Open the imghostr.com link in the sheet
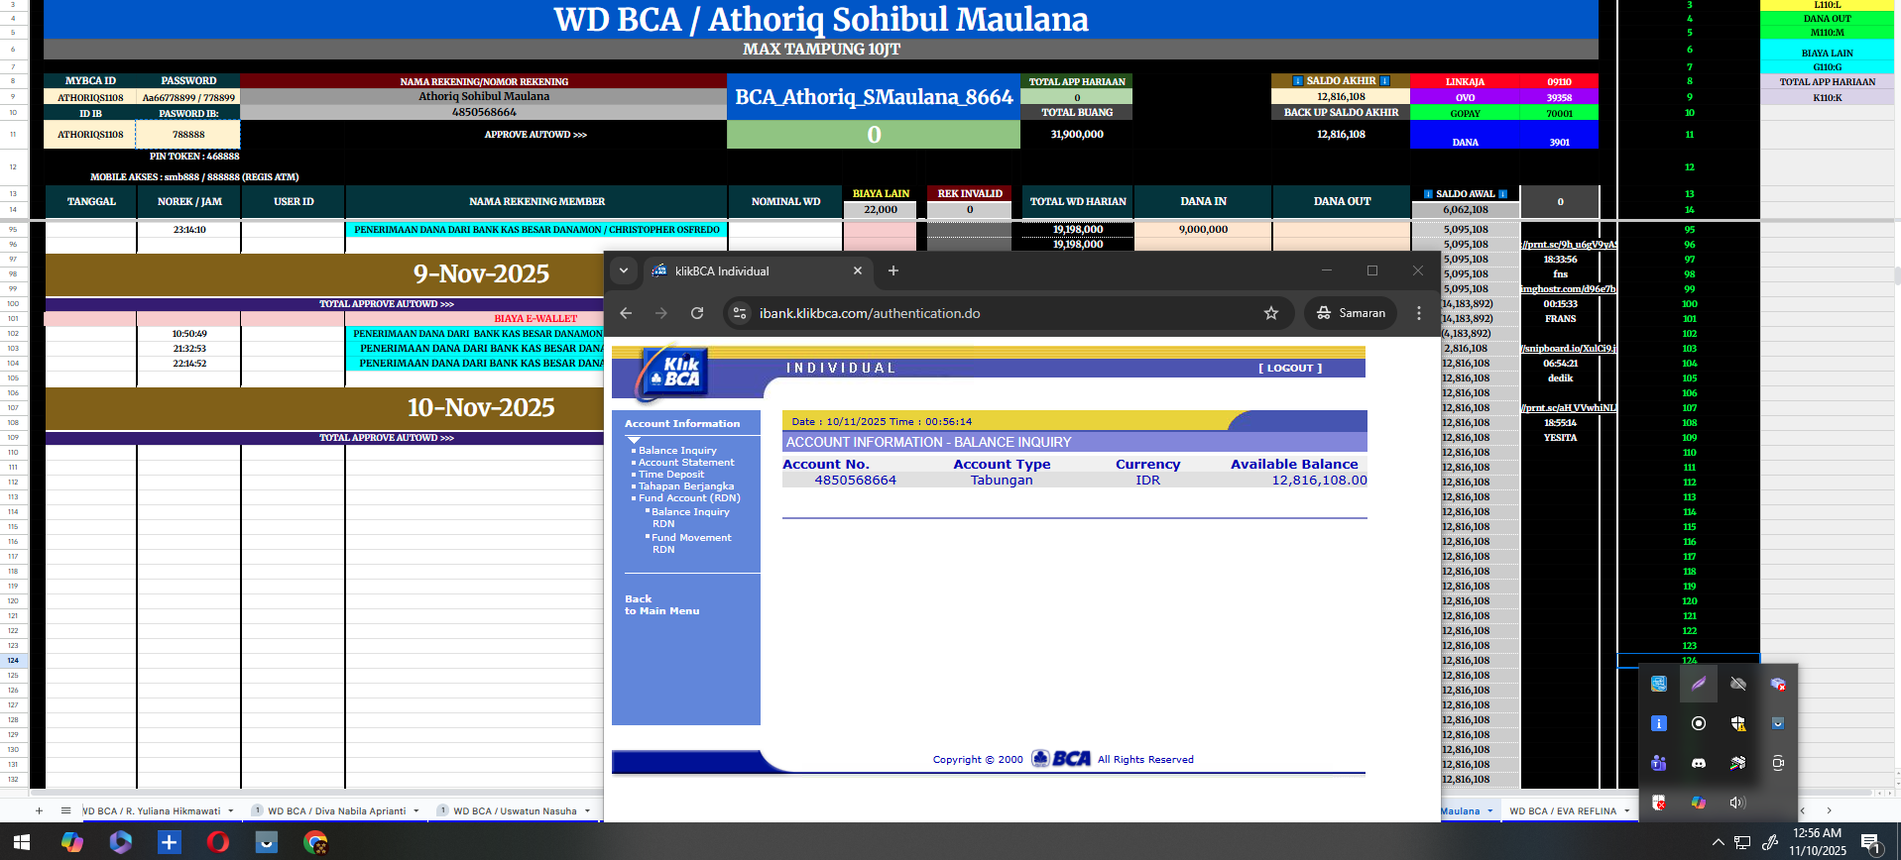 click(1568, 289)
